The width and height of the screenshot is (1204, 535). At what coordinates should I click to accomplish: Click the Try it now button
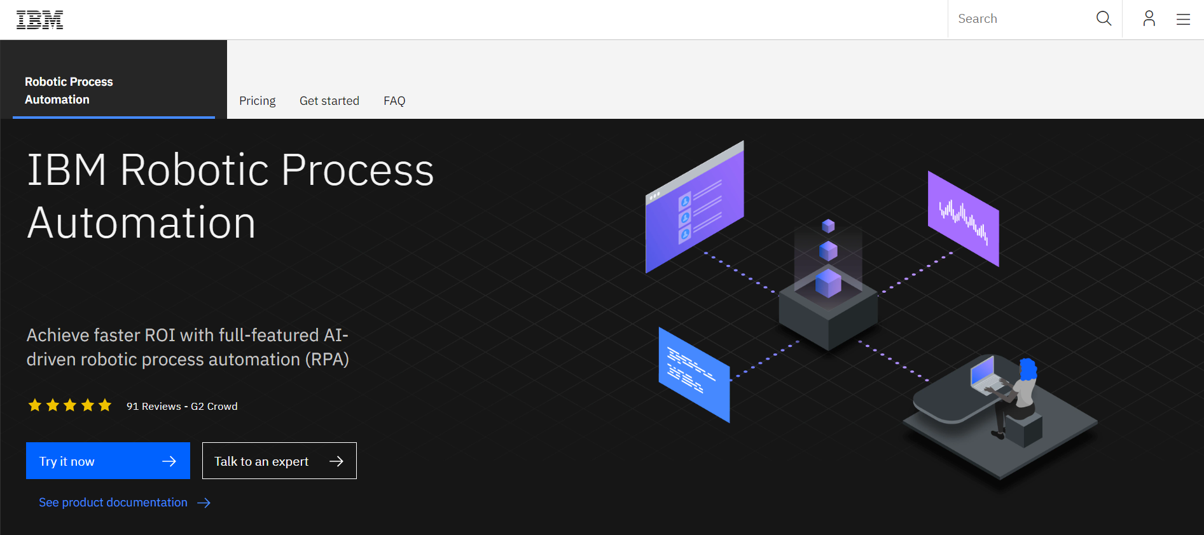(108, 461)
